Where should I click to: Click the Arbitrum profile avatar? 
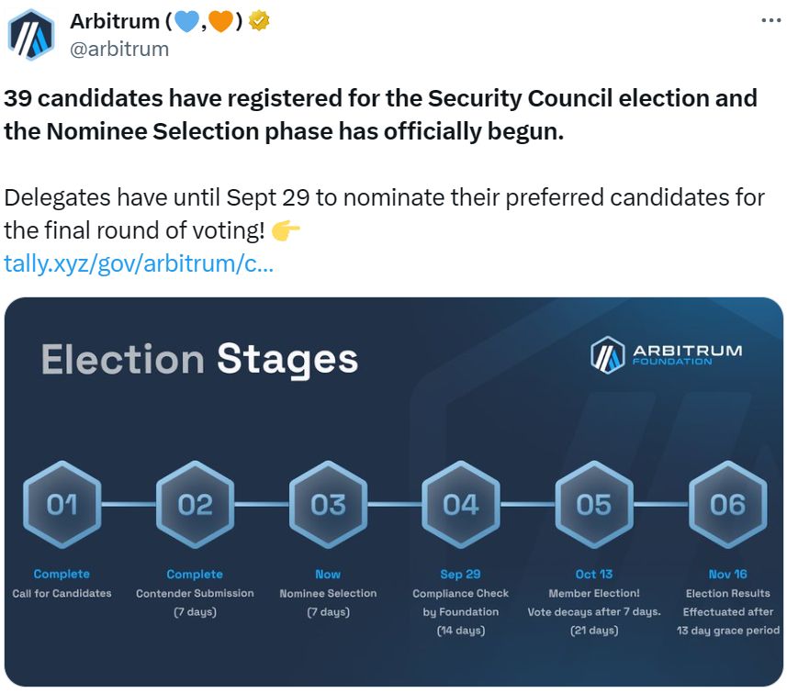coord(31,35)
